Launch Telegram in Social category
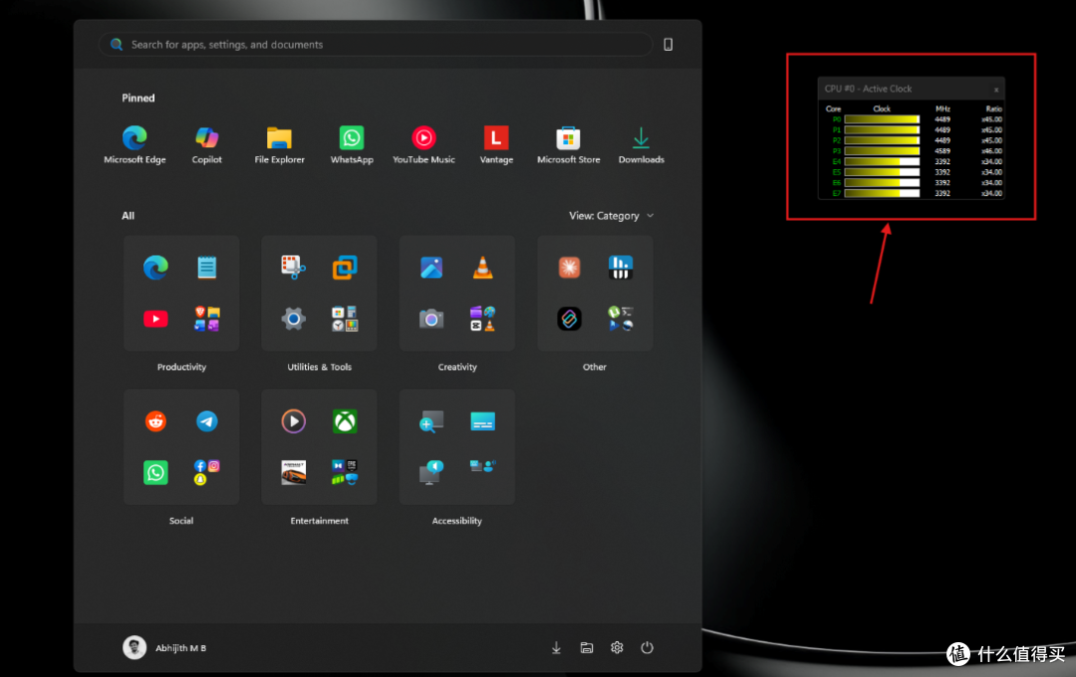Viewport: 1076px width, 677px height. point(206,420)
